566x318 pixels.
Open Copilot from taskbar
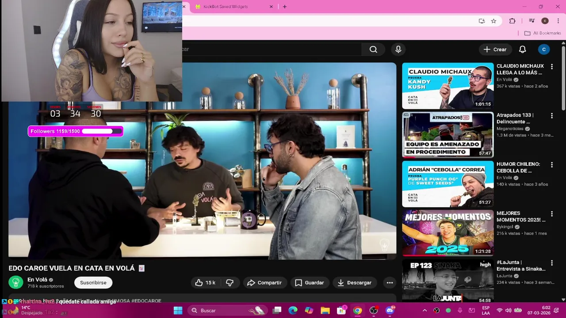[309, 310]
